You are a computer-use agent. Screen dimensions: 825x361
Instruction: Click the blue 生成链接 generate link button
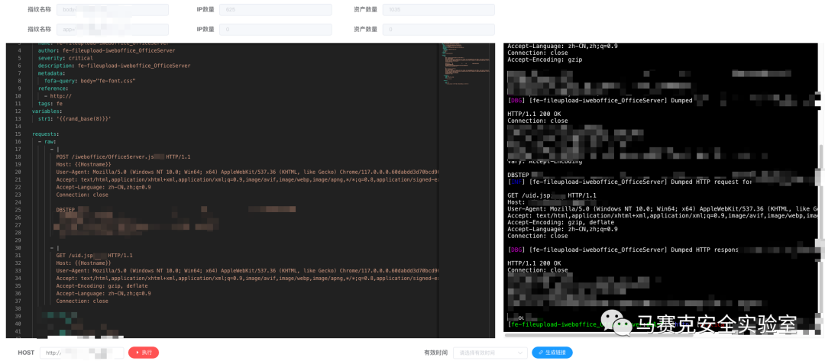coord(552,353)
